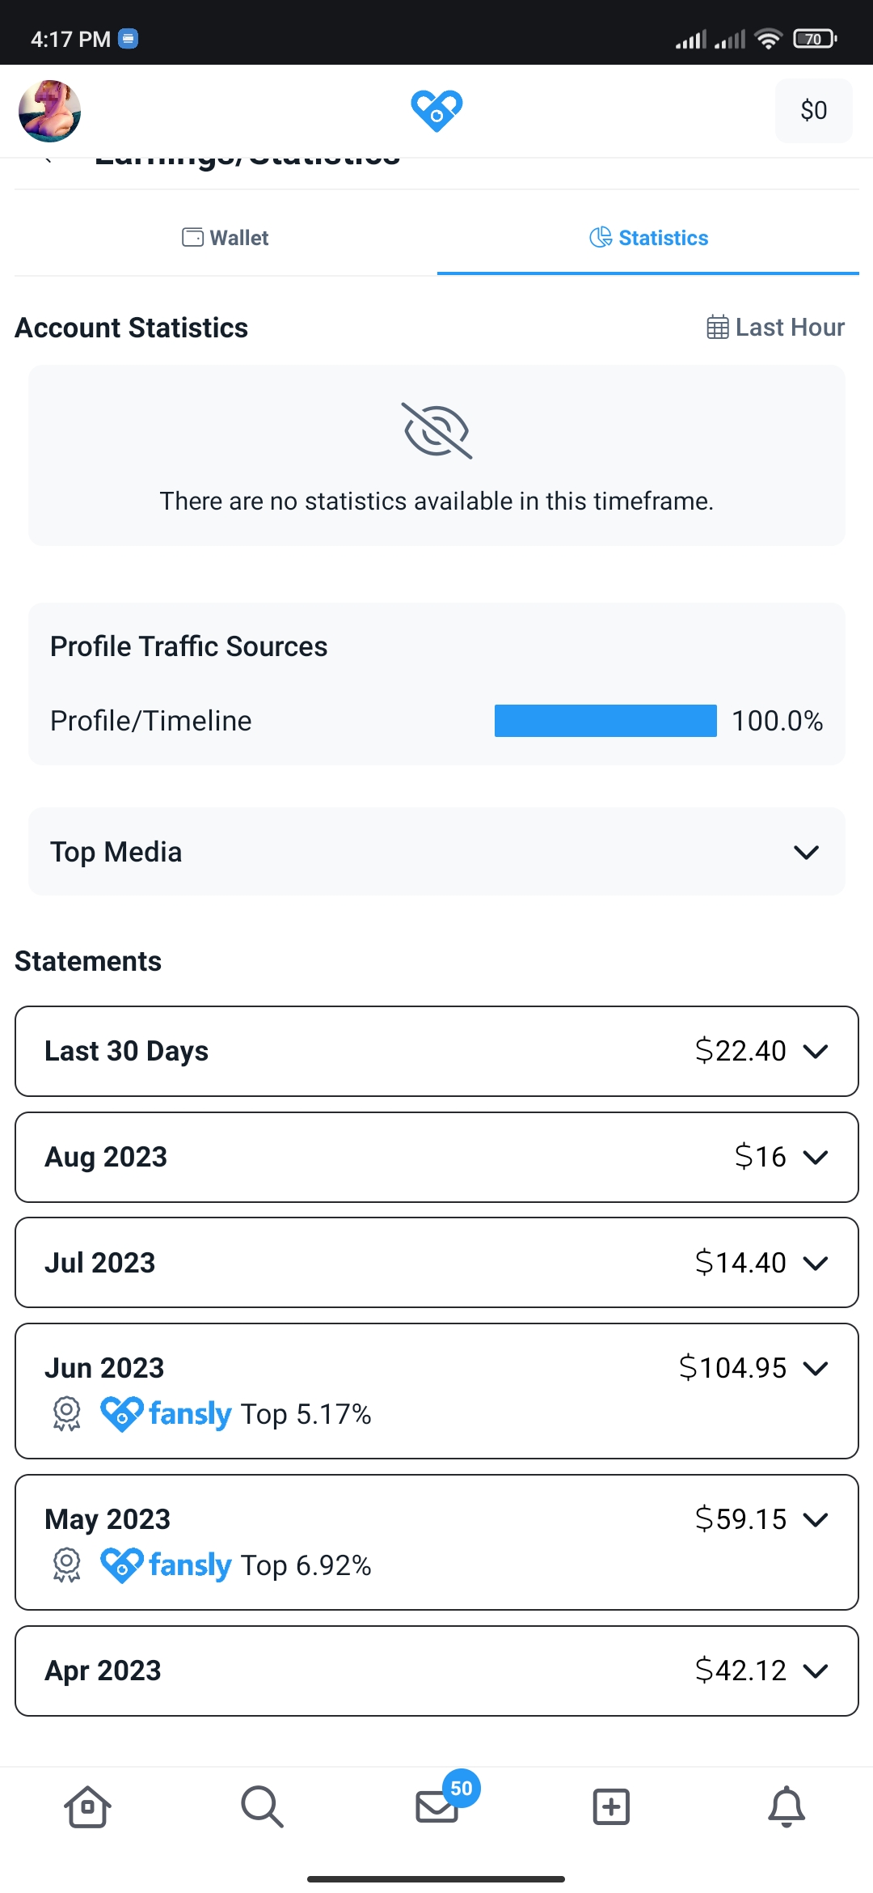Expand the Last 30 Days statement
Viewport: 873px width, 1893px height.
(436, 1051)
